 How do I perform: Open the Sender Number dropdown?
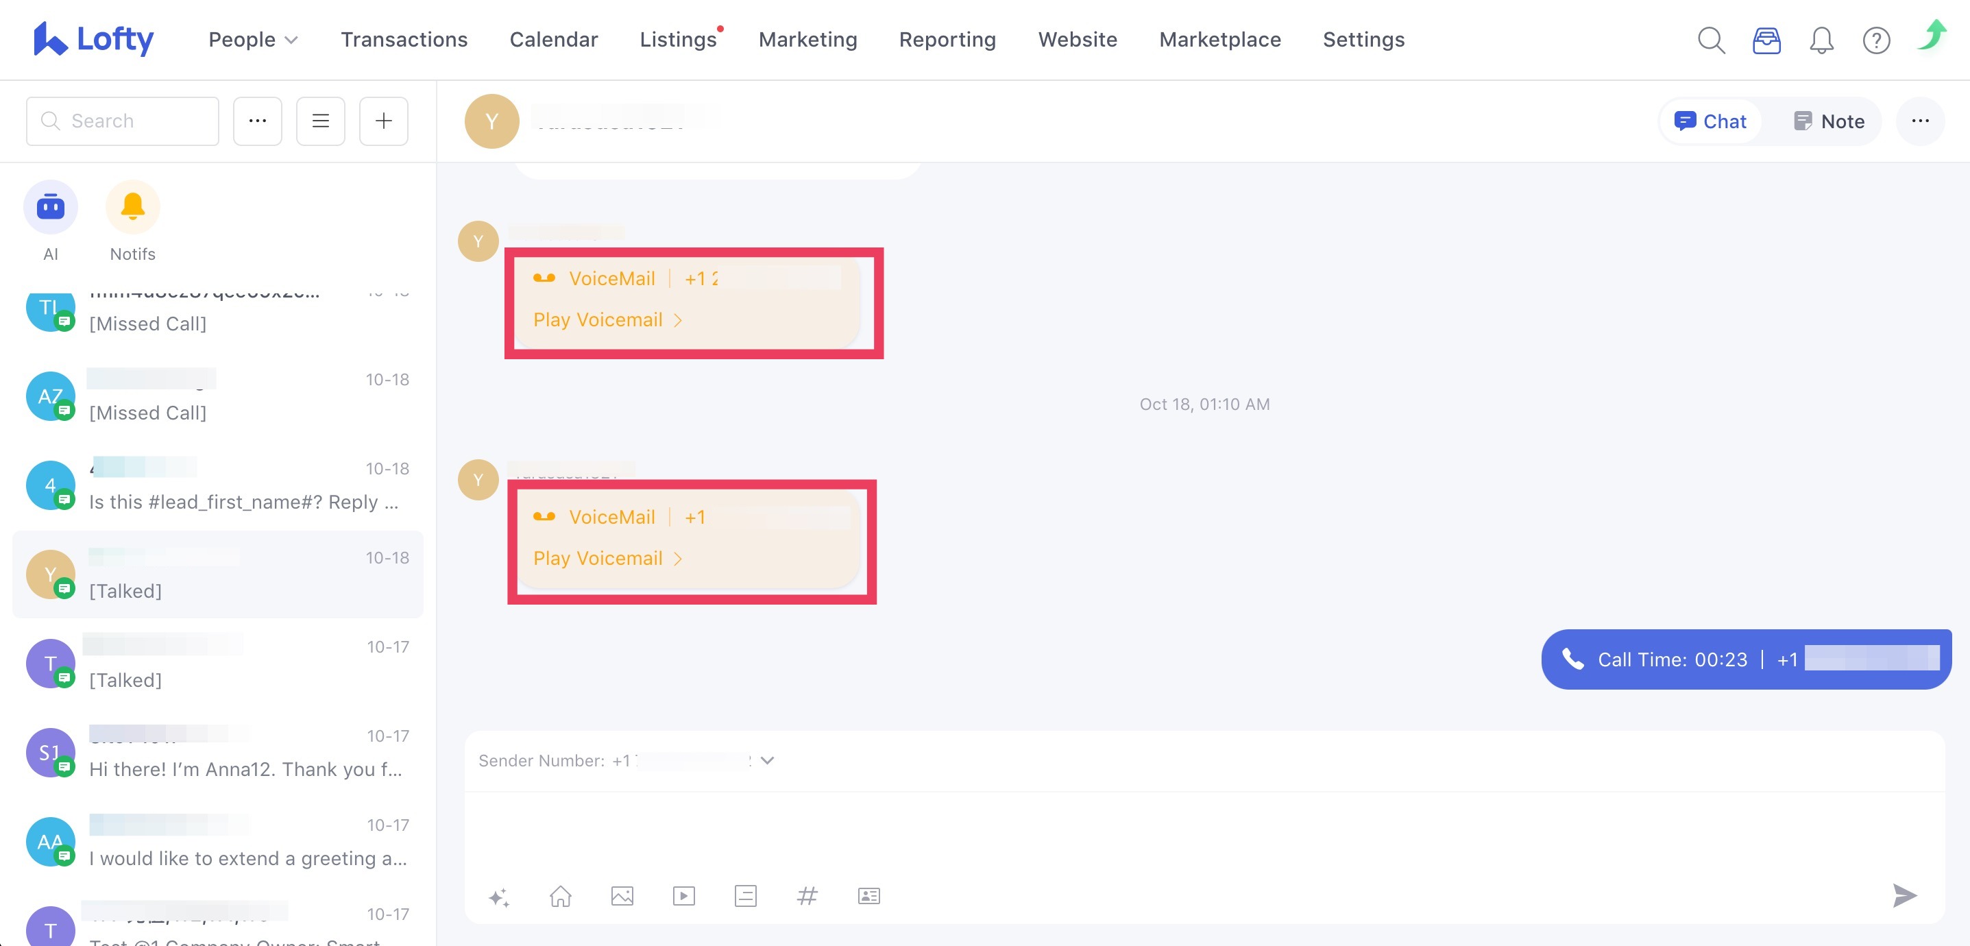click(768, 760)
